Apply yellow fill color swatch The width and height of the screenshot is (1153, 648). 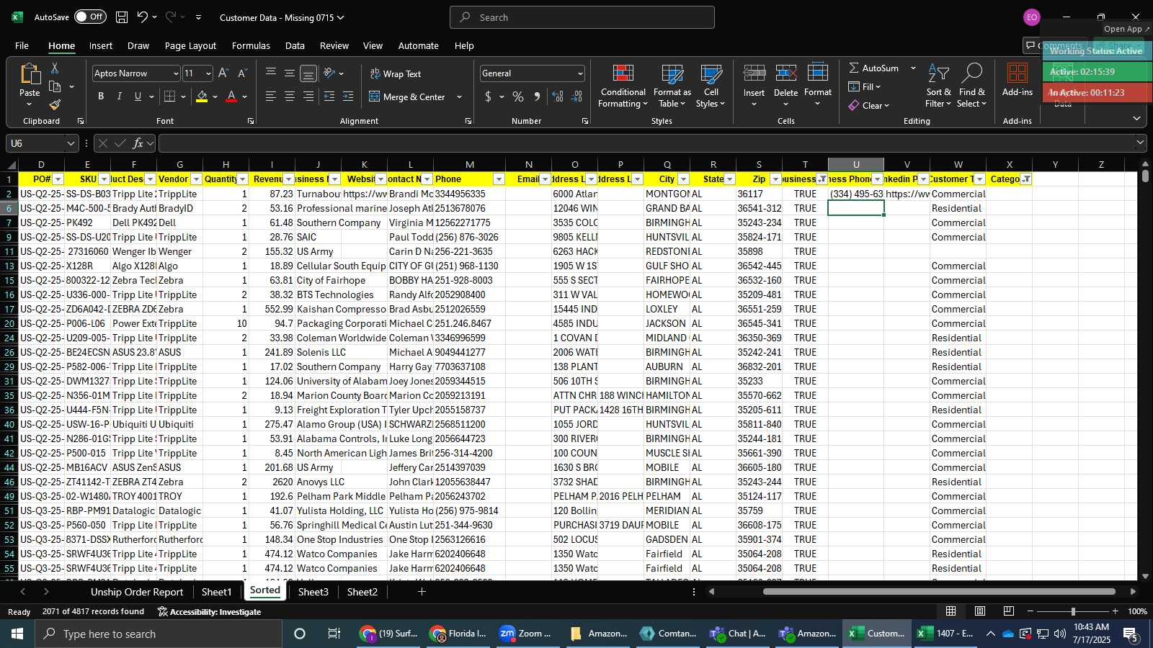coord(202,96)
